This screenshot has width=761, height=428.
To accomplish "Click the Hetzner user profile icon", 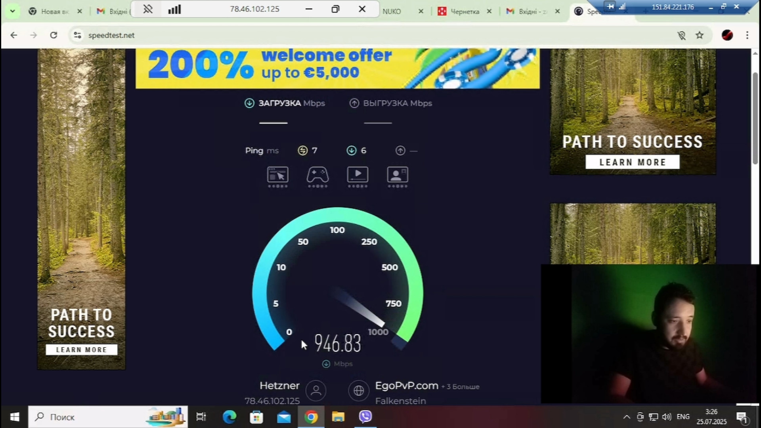I will coord(316,391).
